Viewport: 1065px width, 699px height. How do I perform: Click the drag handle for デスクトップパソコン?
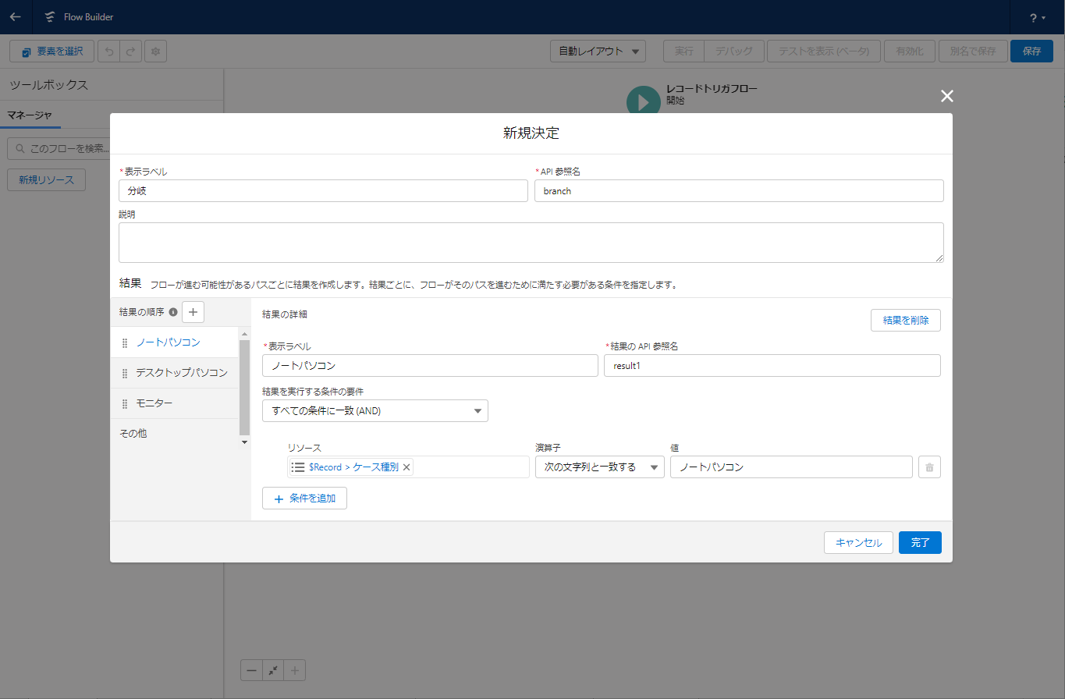coord(125,374)
